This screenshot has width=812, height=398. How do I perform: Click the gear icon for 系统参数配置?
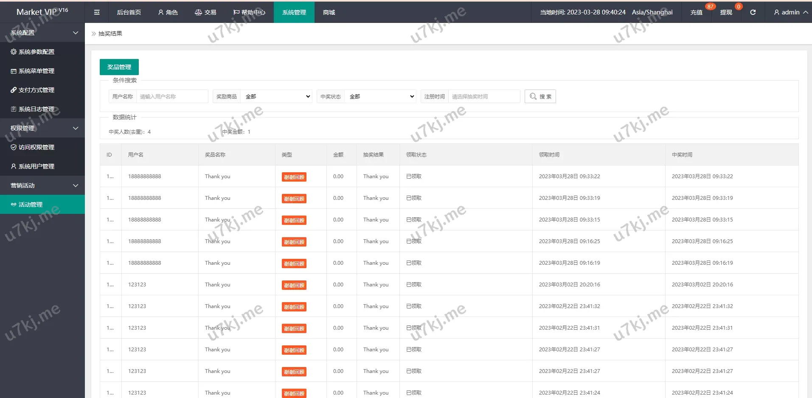pos(13,52)
